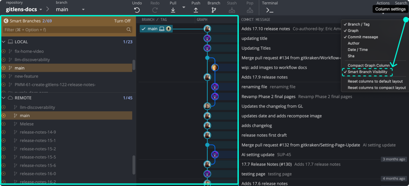Focus the branch Filter input field
Screen dimensions: 409x186
pyautogui.click(x=64, y=29)
